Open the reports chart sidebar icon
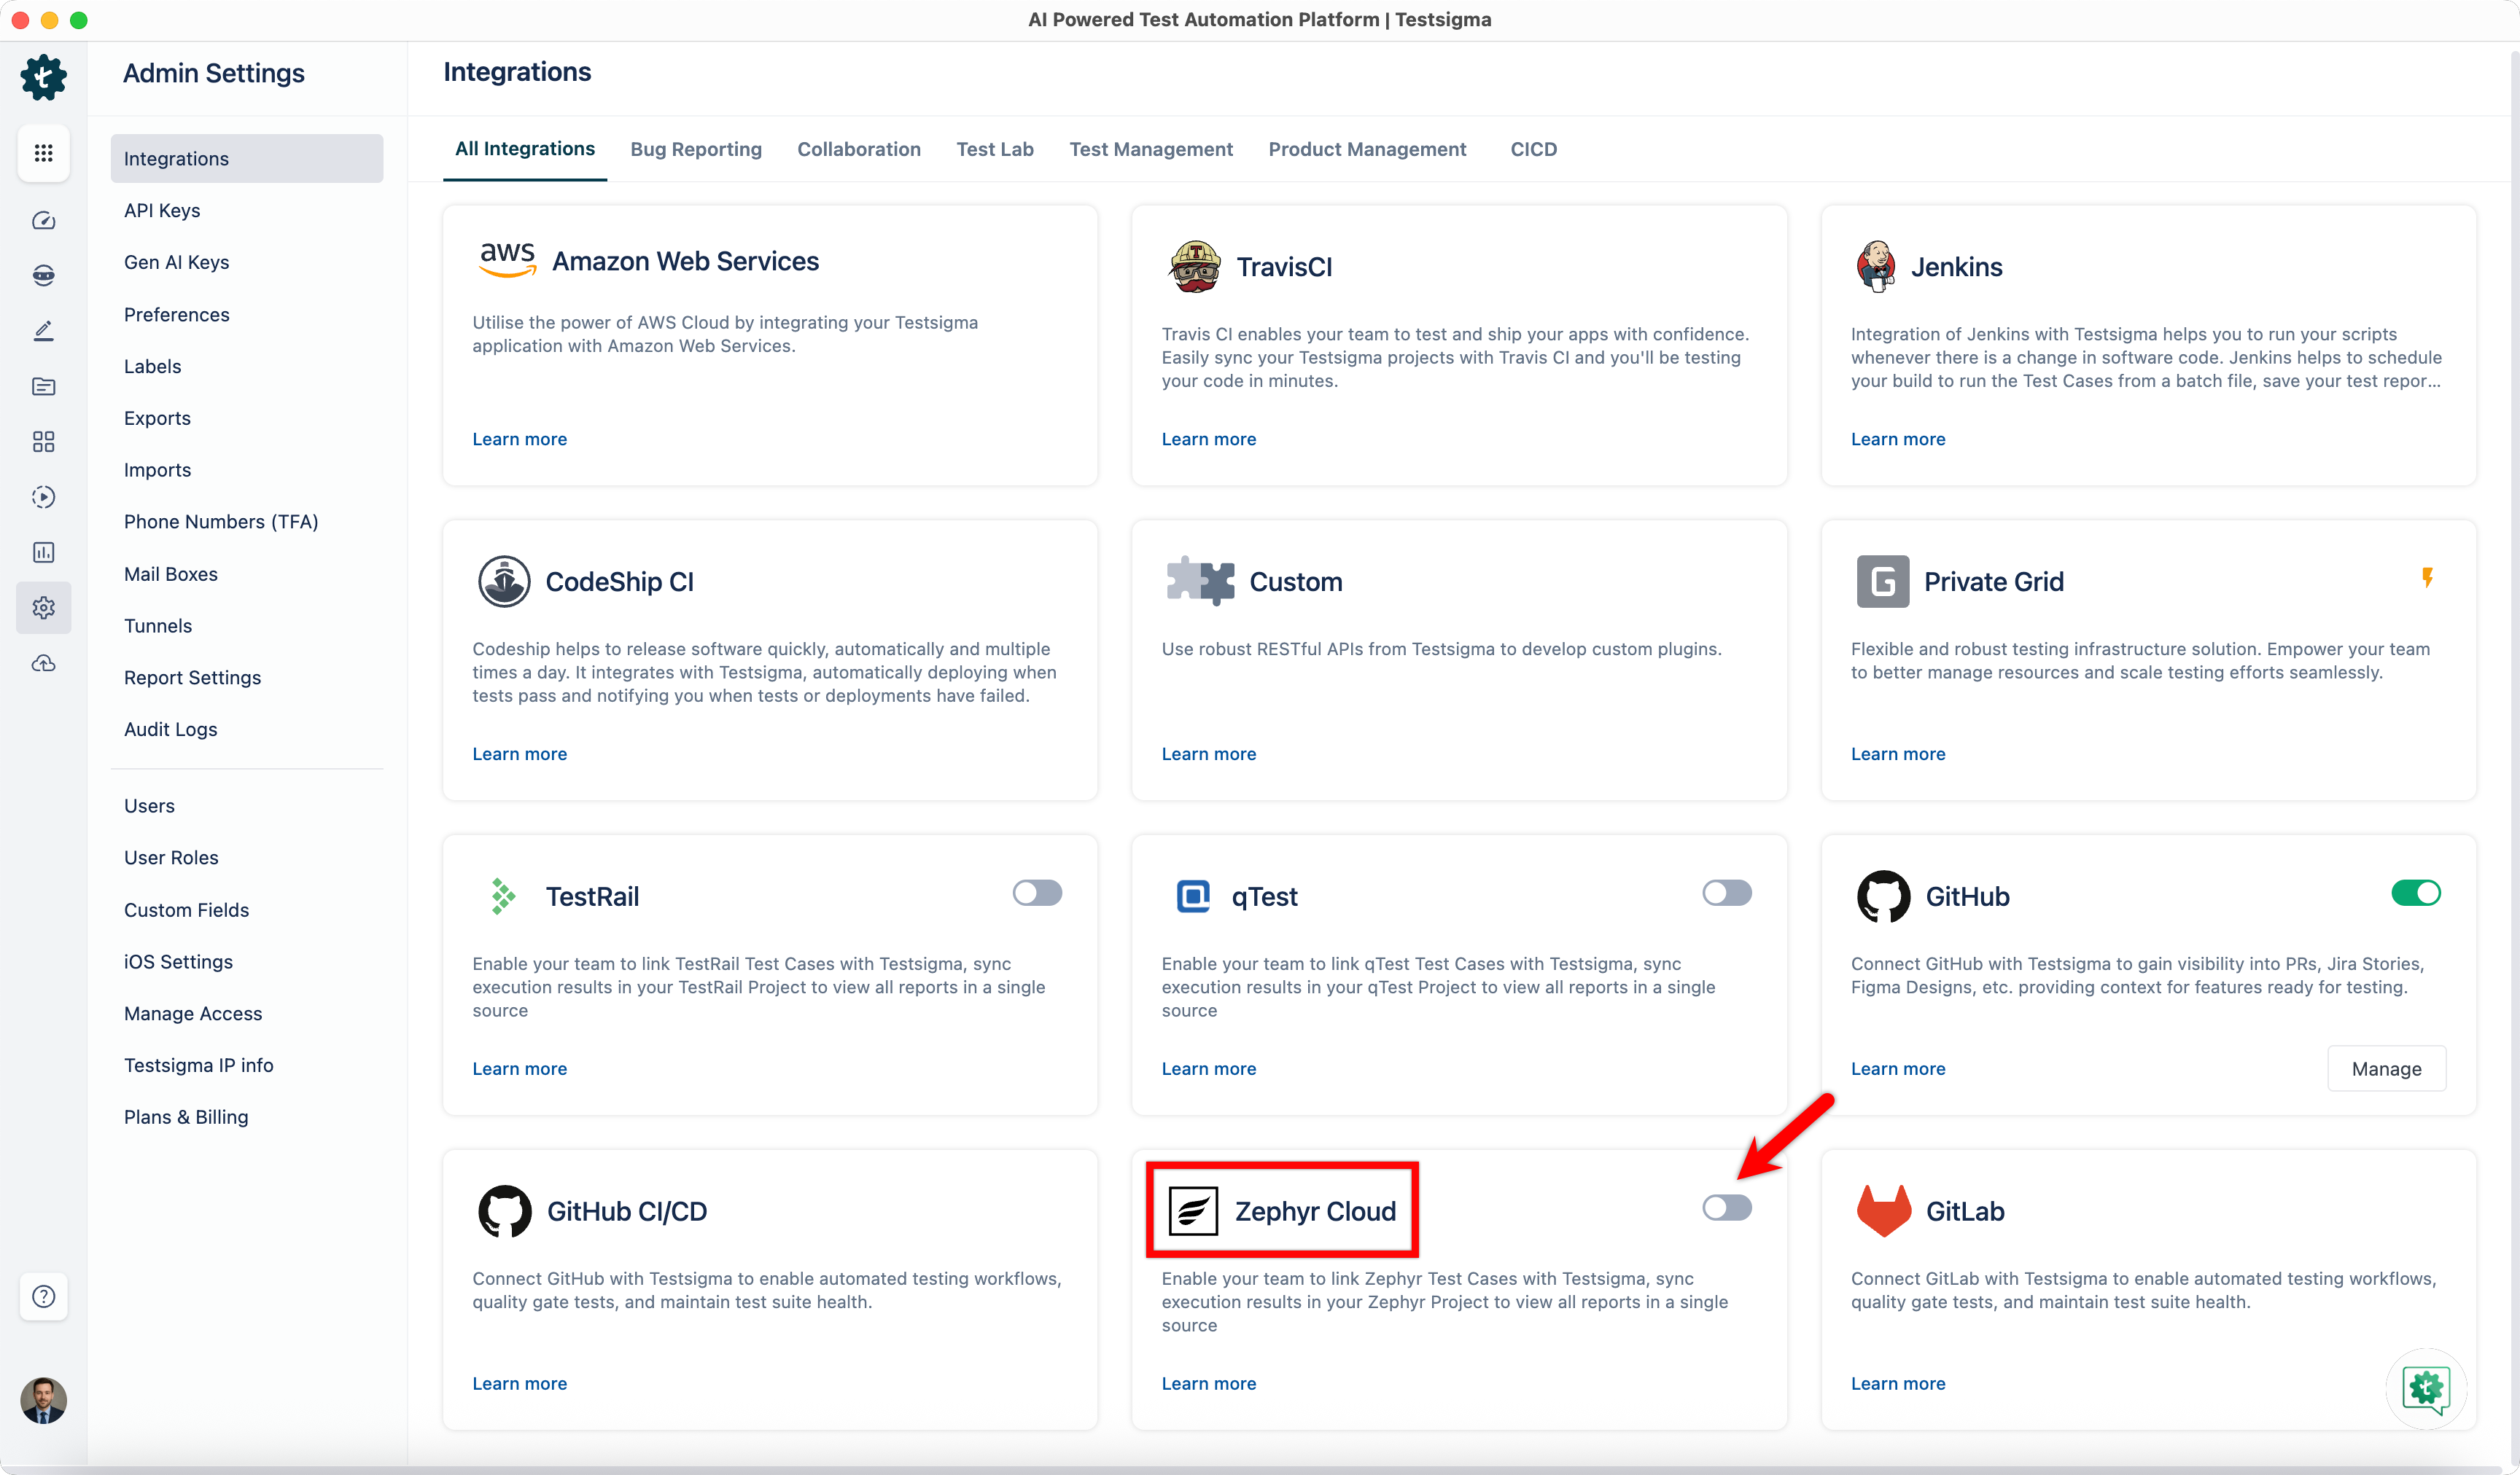 pos(43,552)
